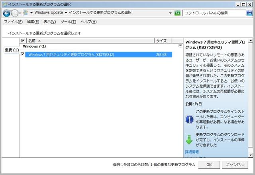
Task: Click the green download-complete arrow icon
Action: click(x=189, y=140)
